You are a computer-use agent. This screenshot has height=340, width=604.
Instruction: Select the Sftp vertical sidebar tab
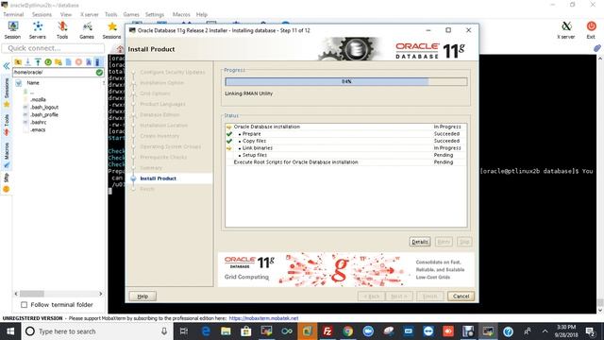(x=7, y=182)
